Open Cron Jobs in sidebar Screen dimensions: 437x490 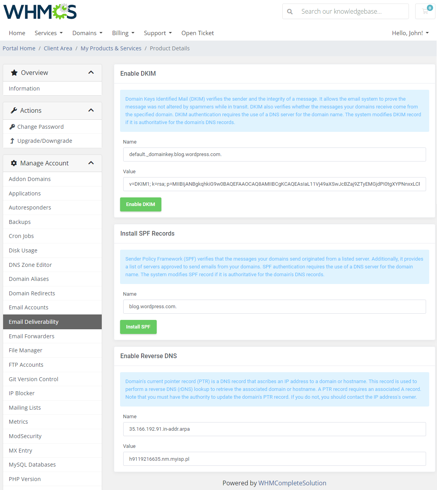[52, 236]
